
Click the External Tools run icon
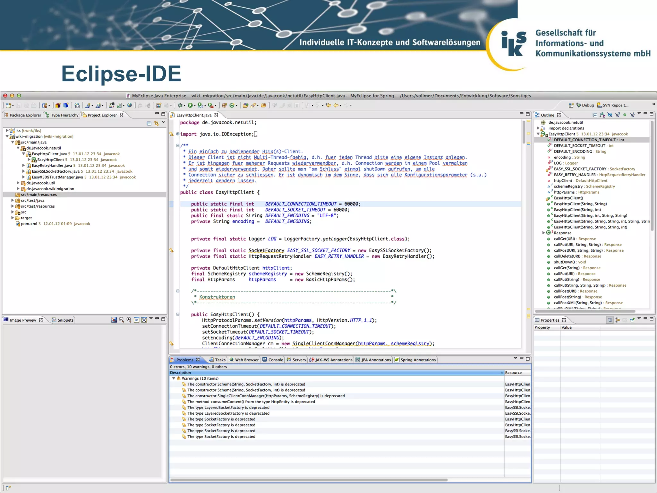point(210,105)
